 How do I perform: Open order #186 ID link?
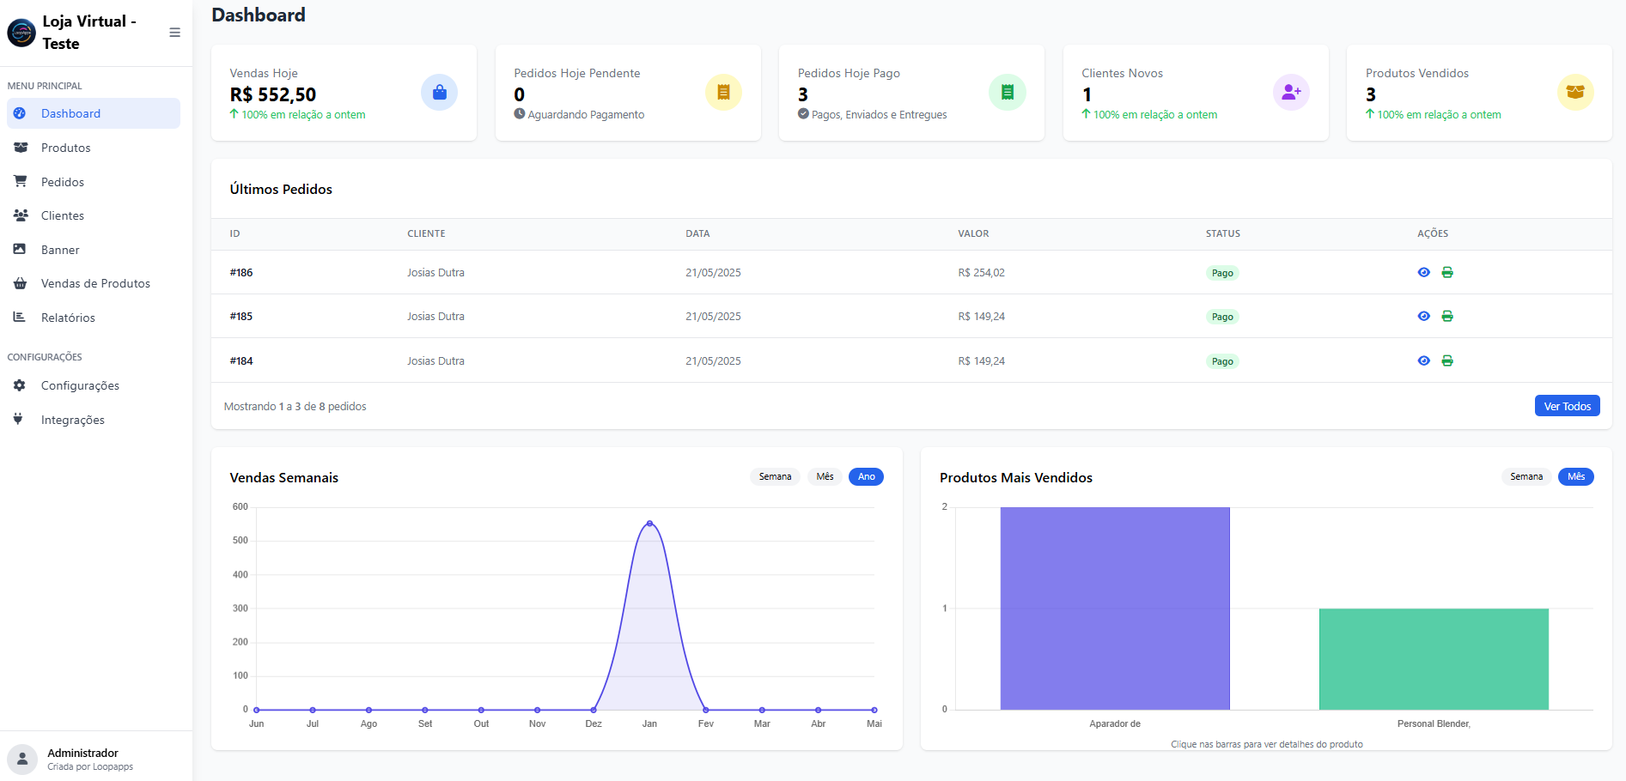coord(241,273)
